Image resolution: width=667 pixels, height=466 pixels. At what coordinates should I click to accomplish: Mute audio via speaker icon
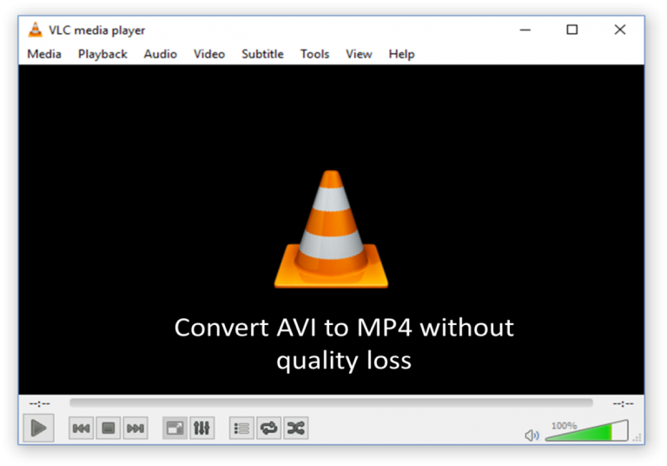click(532, 435)
